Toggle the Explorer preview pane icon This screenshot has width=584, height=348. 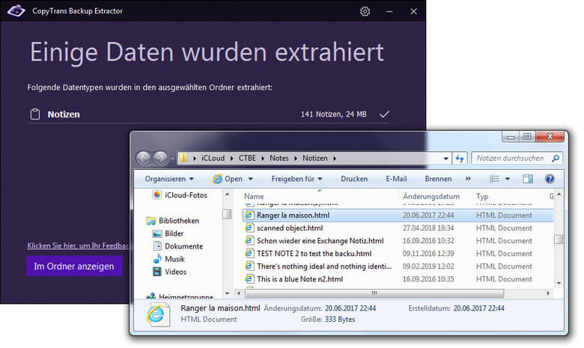point(528,179)
